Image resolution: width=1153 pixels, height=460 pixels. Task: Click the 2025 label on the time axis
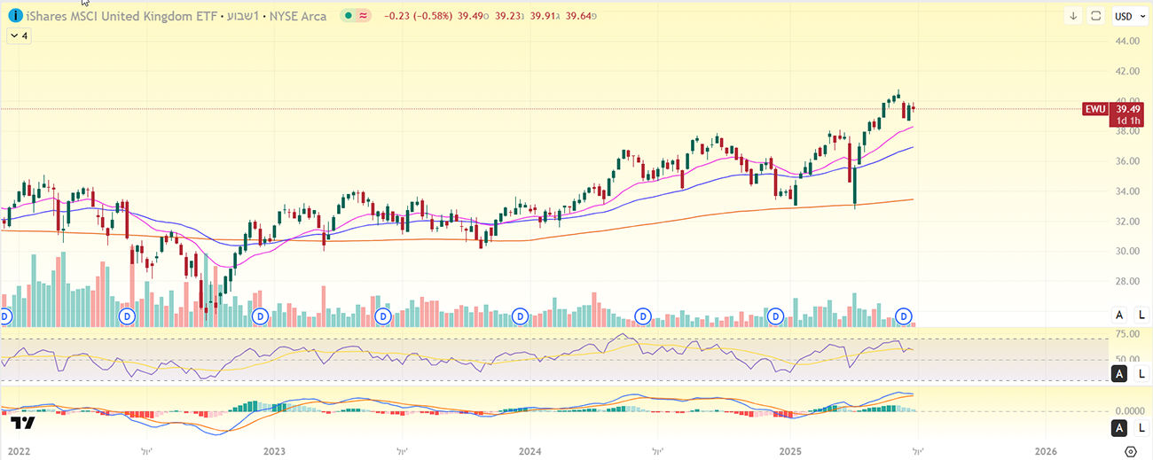(789, 450)
